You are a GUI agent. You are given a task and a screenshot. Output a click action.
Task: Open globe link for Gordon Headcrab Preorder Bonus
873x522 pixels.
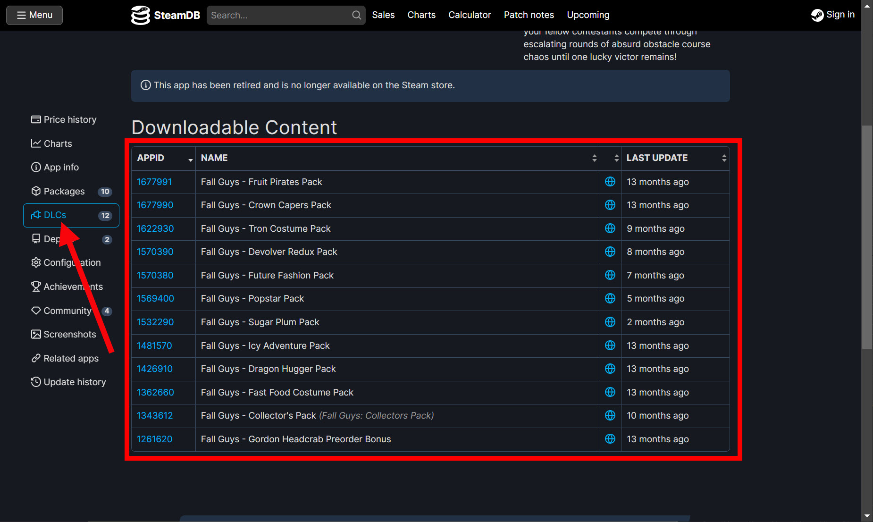click(x=610, y=439)
